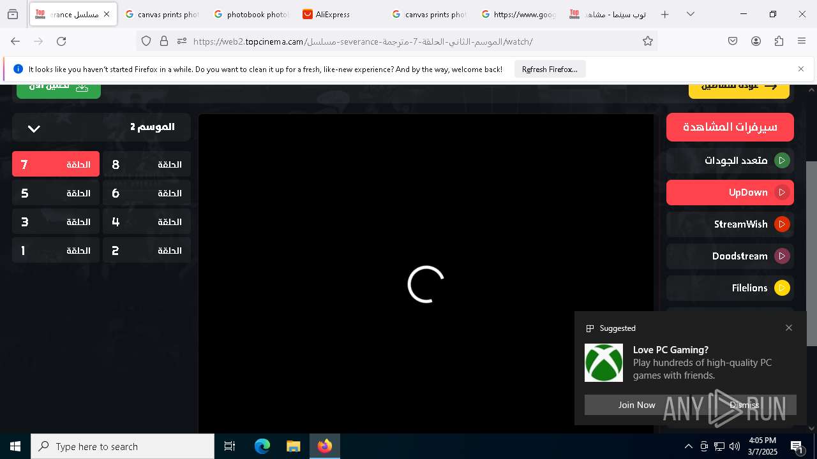Select episode 2

(x=147, y=251)
